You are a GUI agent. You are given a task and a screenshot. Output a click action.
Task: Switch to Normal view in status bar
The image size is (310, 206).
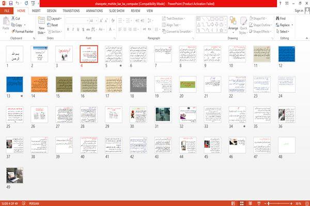coord(234,203)
